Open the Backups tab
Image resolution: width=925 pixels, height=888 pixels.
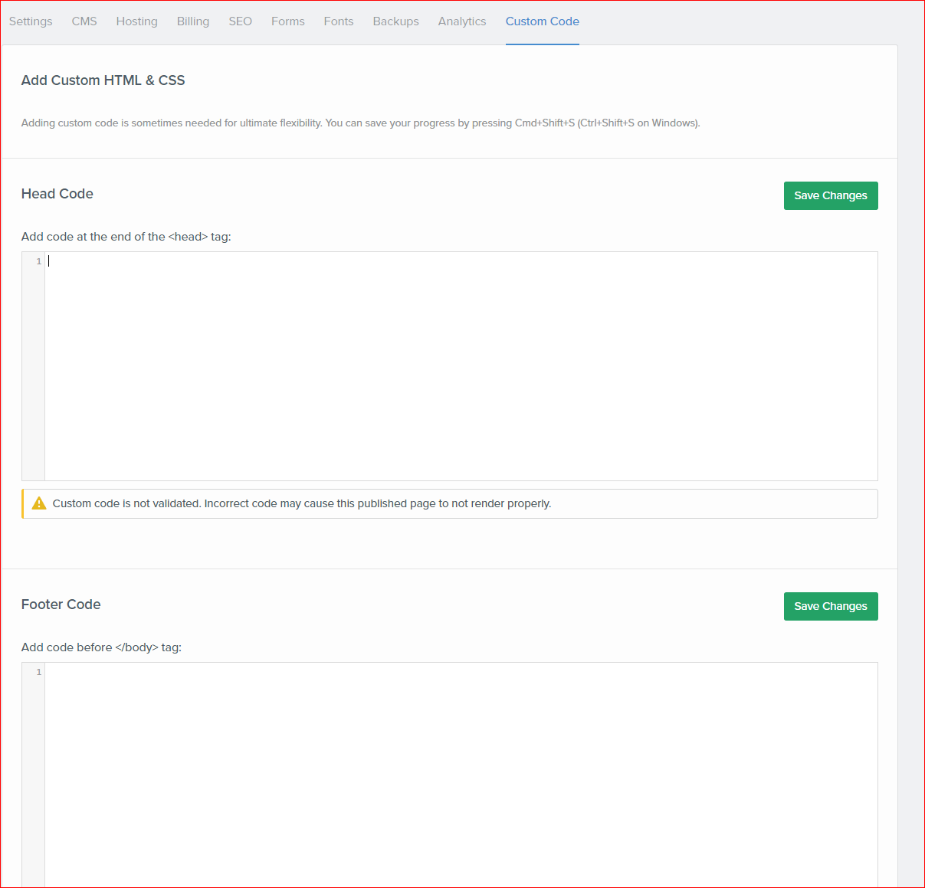[x=396, y=21]
